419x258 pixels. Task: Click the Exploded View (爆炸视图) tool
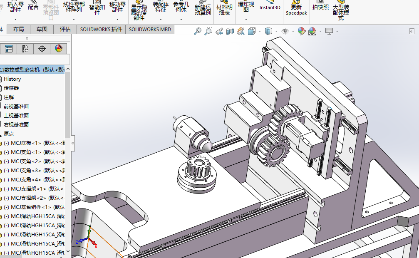[x=246, y=7]
